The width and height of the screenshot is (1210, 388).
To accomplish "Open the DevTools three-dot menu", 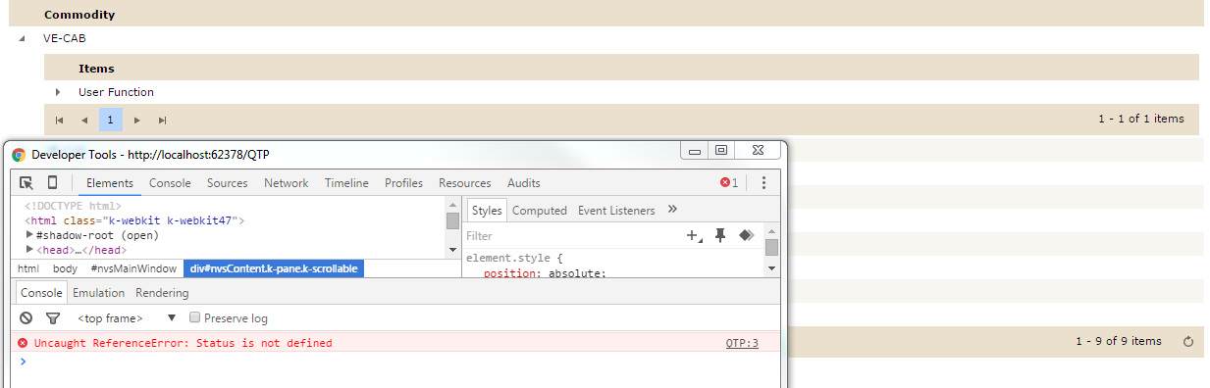I will [x=763, y=183].
